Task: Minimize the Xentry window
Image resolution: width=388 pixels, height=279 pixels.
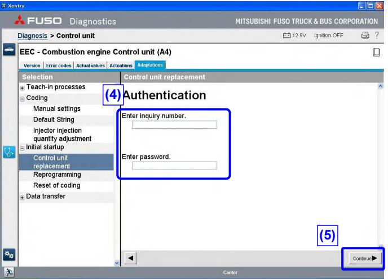Action: 361,6
